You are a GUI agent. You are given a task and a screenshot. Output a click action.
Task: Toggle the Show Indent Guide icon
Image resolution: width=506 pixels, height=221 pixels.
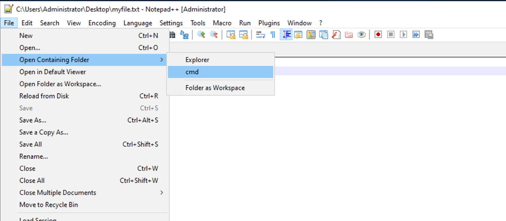pyautogui.click(x=286, y=34)
